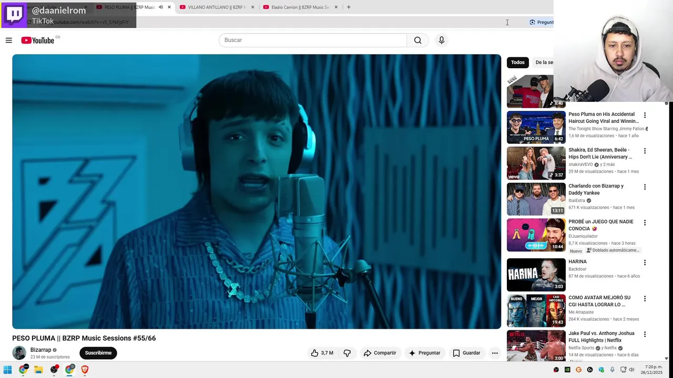Open ElJuaniquilador channel link
This screenshot has height=378, width=673.
pos(583,236)
